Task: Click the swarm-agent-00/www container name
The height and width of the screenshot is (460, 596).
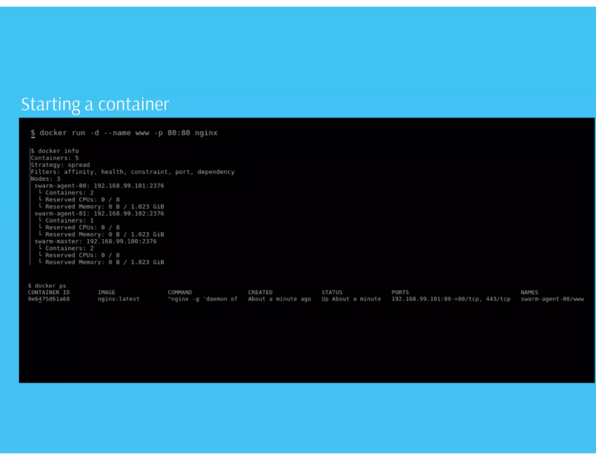Action: click(552, 299)
